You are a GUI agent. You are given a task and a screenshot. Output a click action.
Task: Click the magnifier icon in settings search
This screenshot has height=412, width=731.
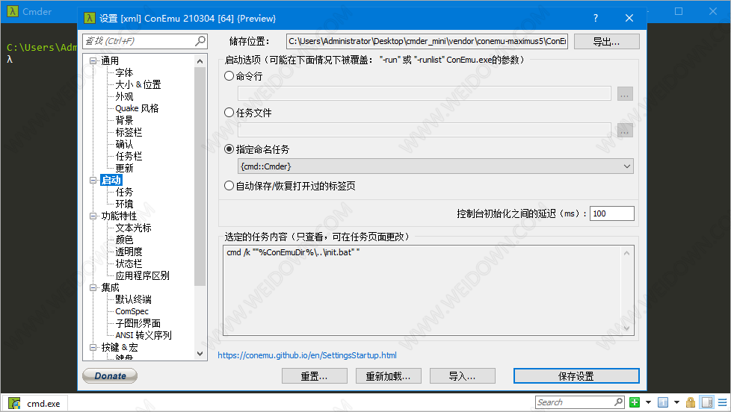[200, 41]
